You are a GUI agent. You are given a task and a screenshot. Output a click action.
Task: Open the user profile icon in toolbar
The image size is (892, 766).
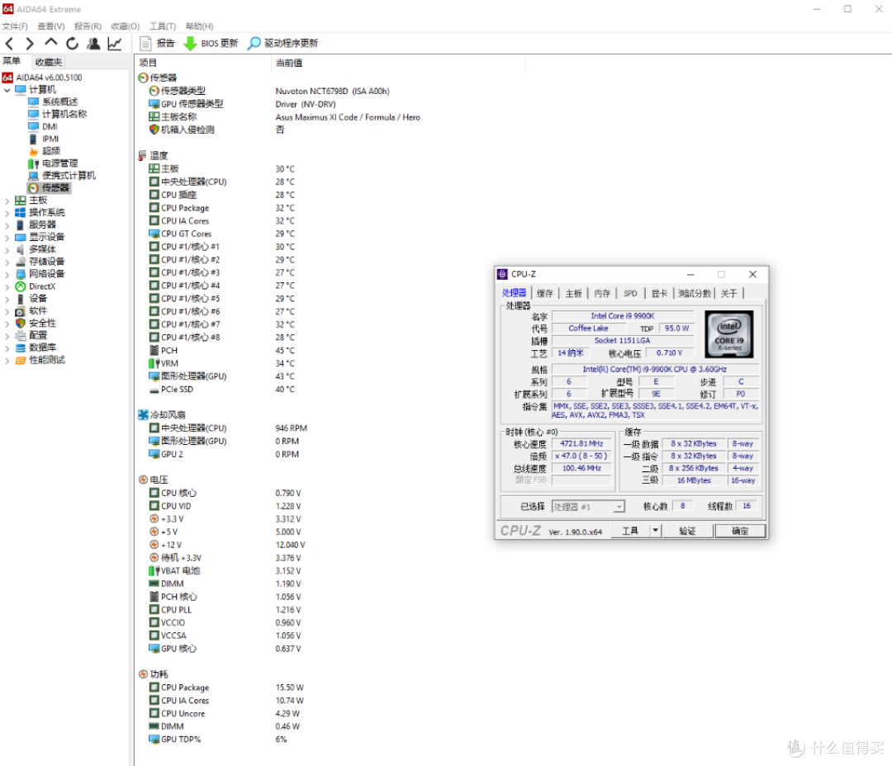pyautogui.click(x=93, y=43)
